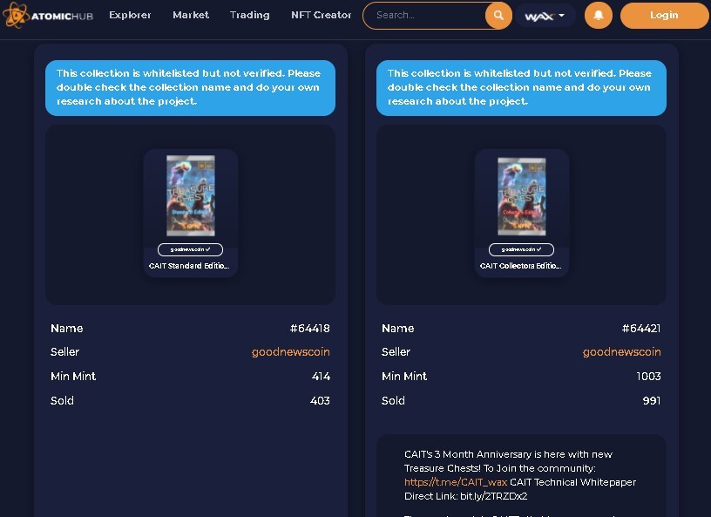Open CAIT Collectors Edition pack thumbnail

pos(521,196)
